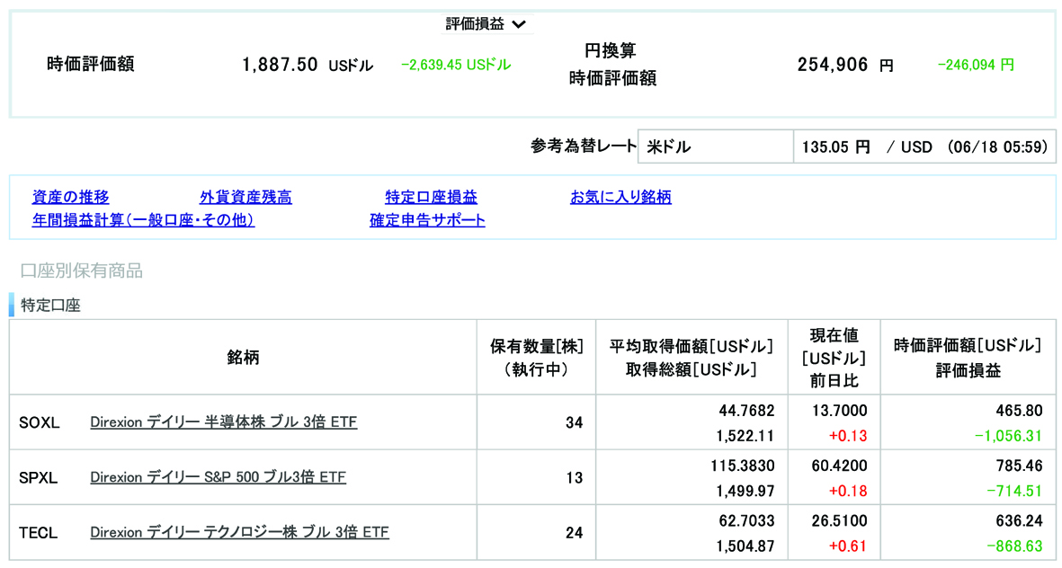
Task: Click SOXL unrealized loss -1,056.31
Action: tap(1008, 435)
